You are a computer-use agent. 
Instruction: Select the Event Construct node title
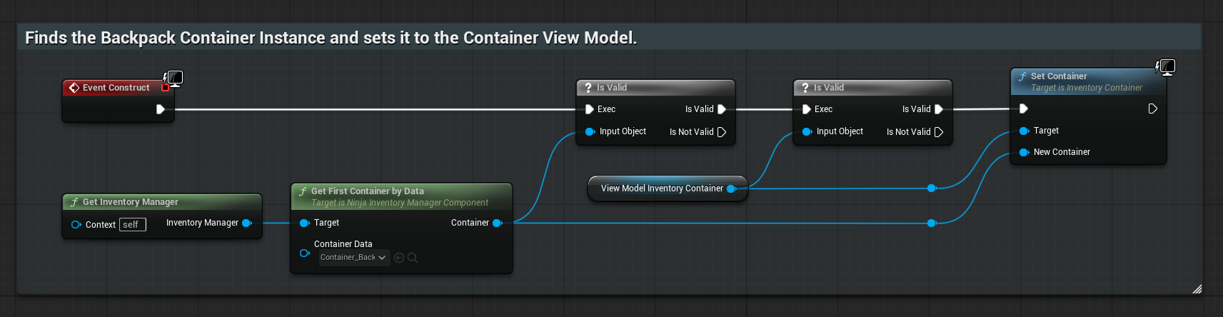pyautogui.click(x=116, y=88)
